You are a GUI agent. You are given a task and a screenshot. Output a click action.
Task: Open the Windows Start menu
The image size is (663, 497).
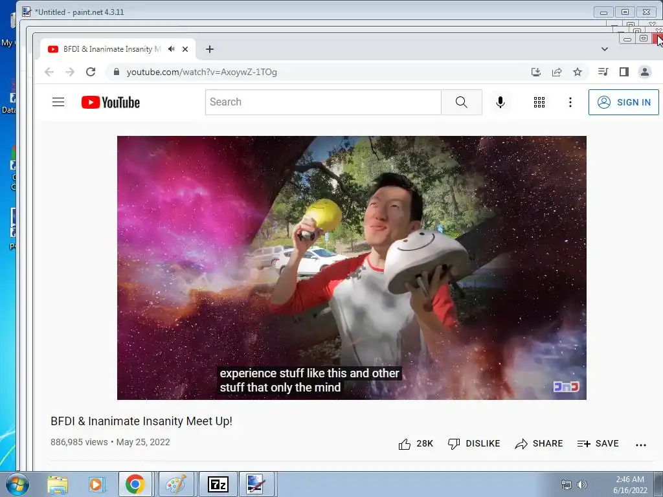(x=17, y=484)
